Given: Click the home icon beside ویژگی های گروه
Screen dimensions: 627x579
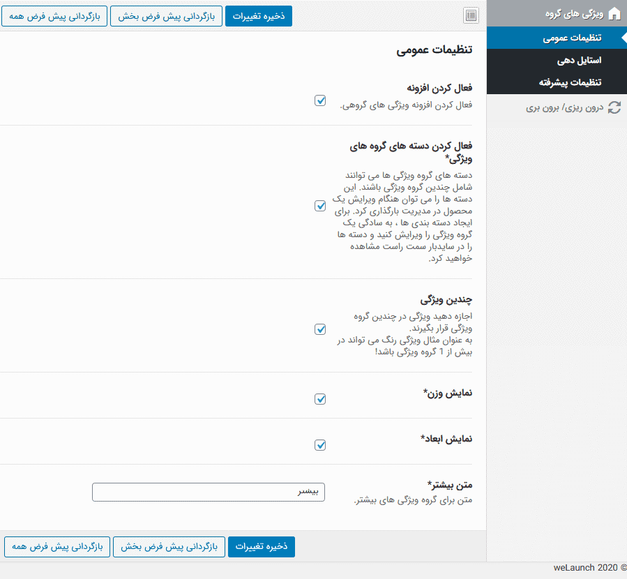Looking at the screenshot, I should tap(614, 14).
